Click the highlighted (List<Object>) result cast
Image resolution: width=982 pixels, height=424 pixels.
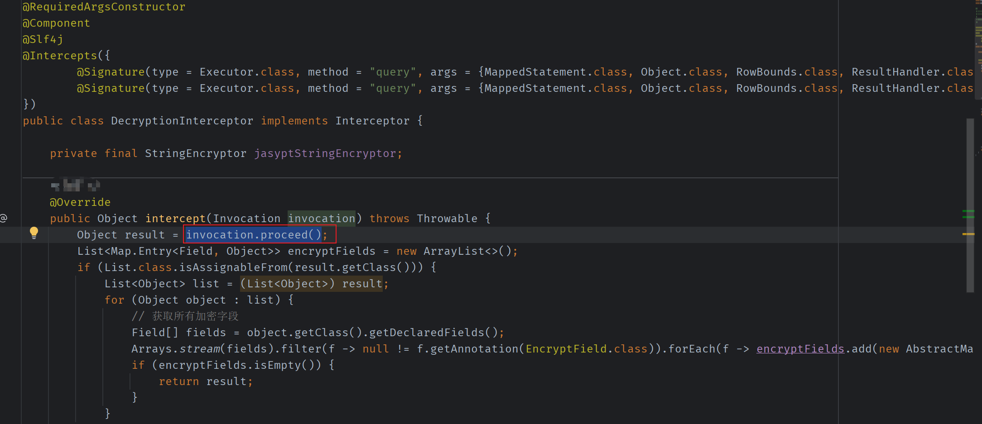pos(311,284)
